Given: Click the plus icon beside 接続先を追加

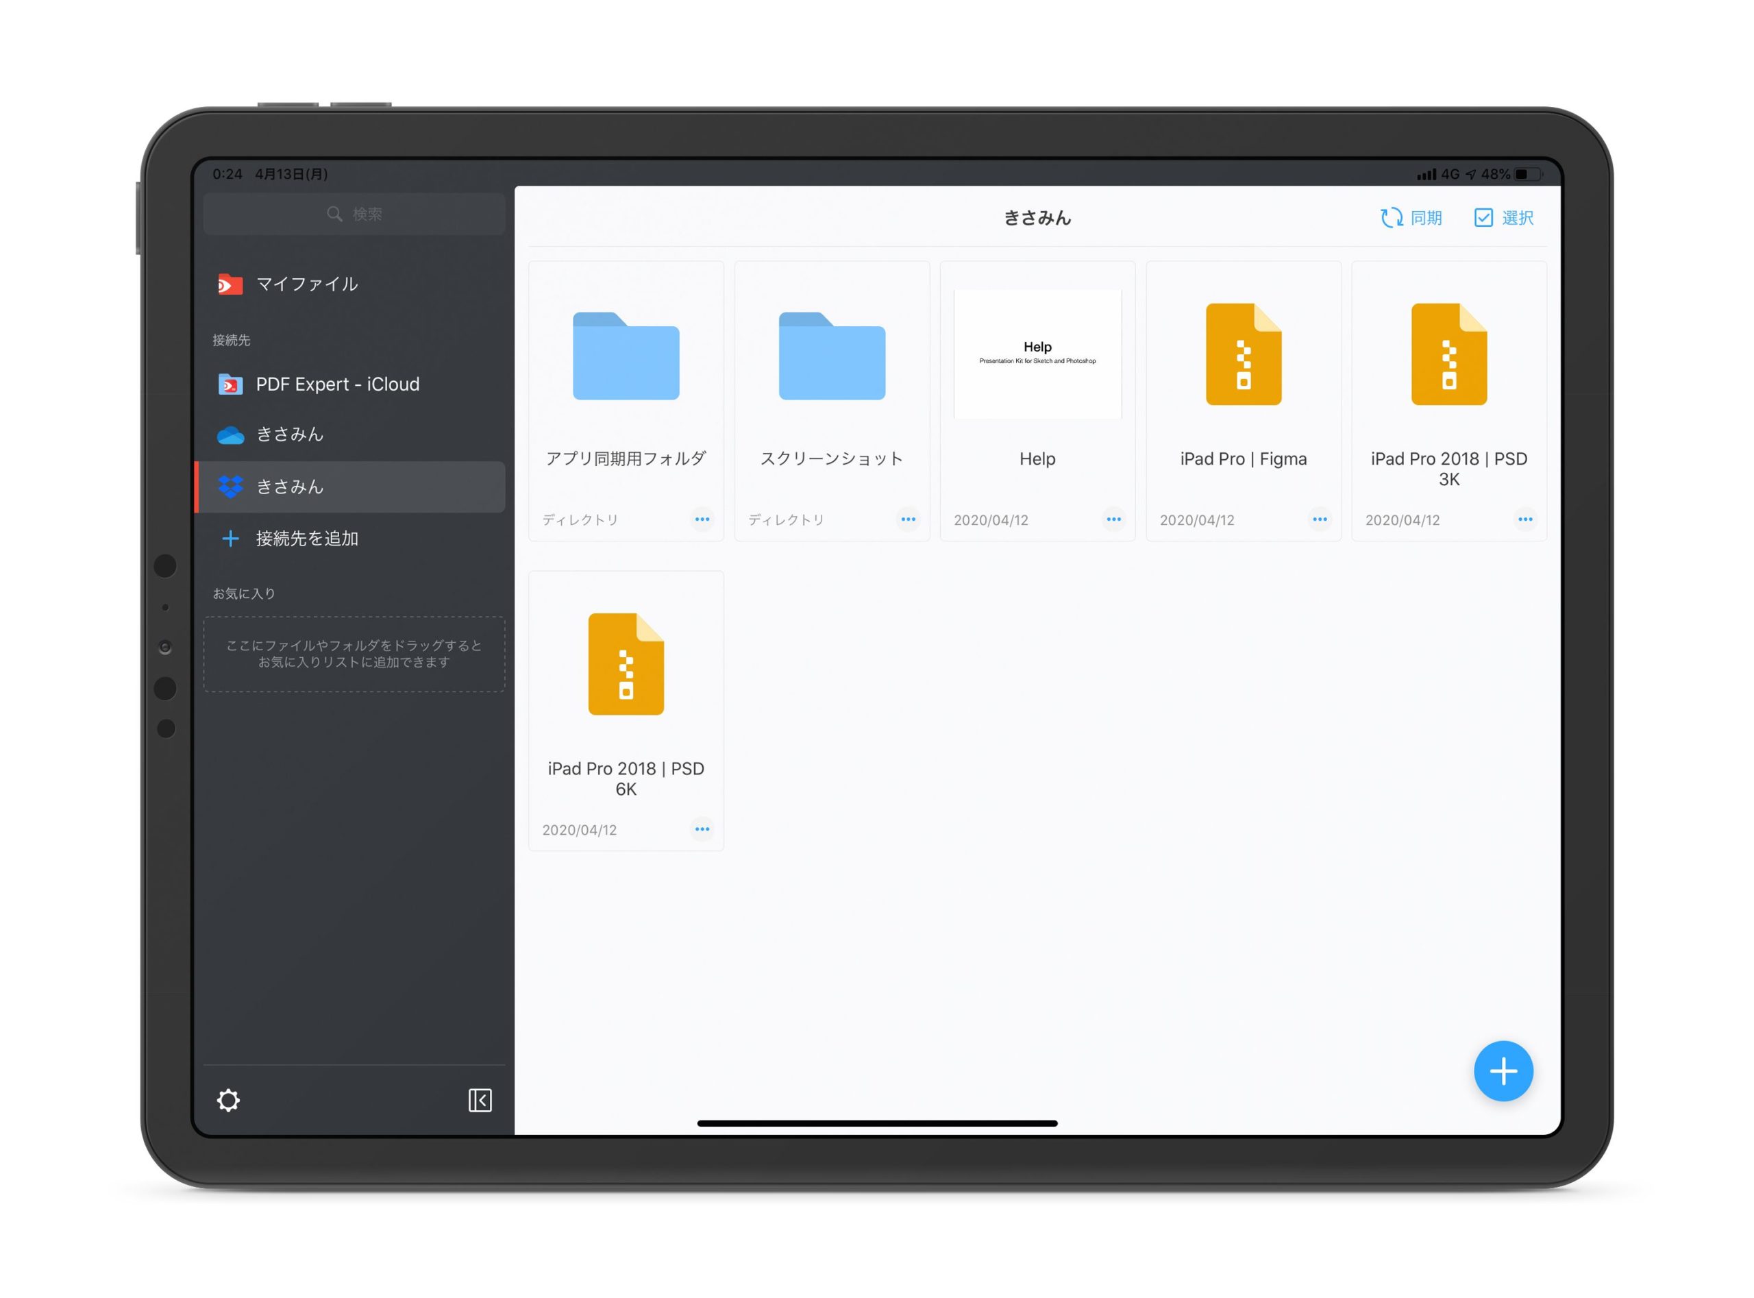Looking at the screenshot, I should point(230,538).
